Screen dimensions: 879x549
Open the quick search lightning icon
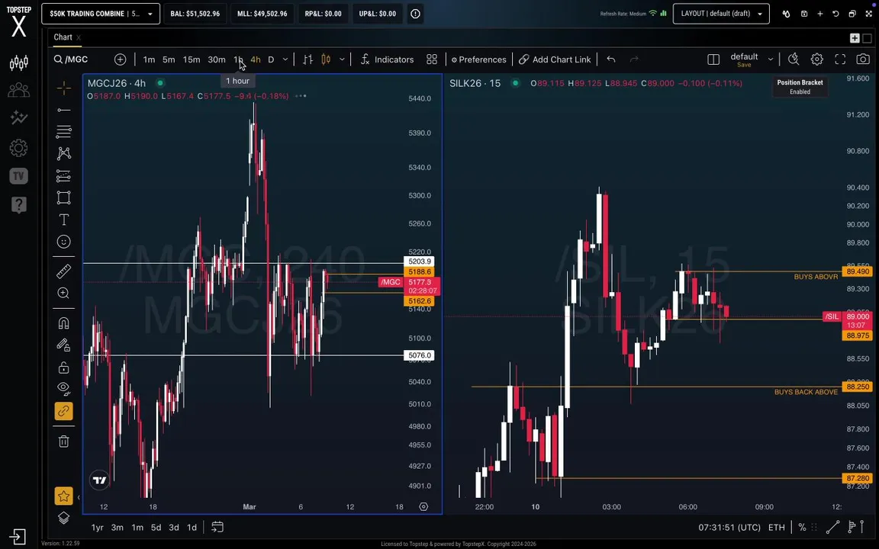click(x=794, y=59)
